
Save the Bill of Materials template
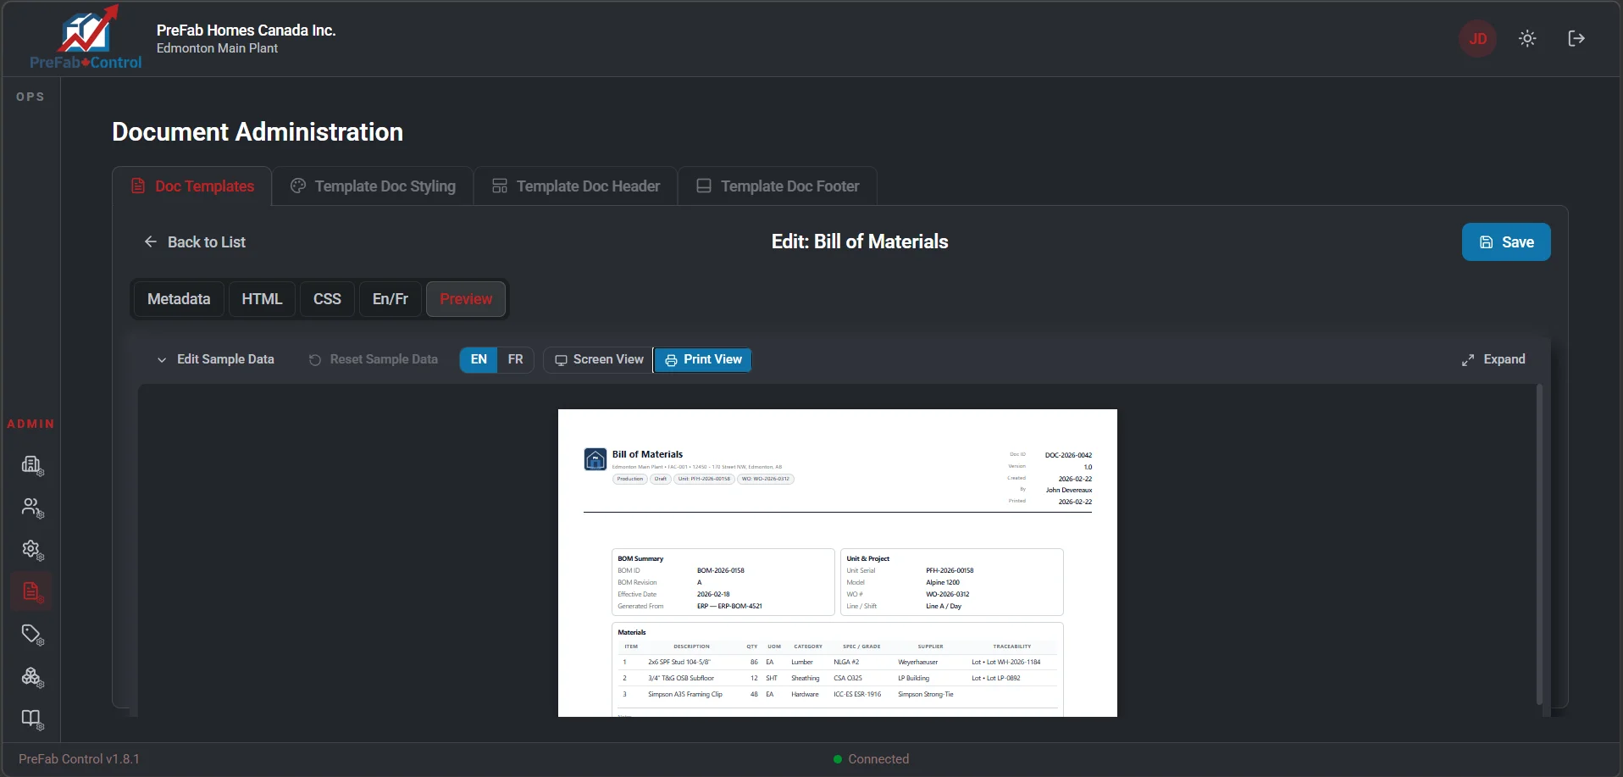pyautogui.click(x=1506, y=242)
